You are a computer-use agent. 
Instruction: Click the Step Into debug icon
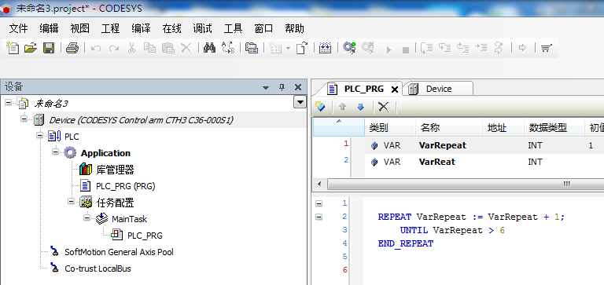[x=445, y=48]
